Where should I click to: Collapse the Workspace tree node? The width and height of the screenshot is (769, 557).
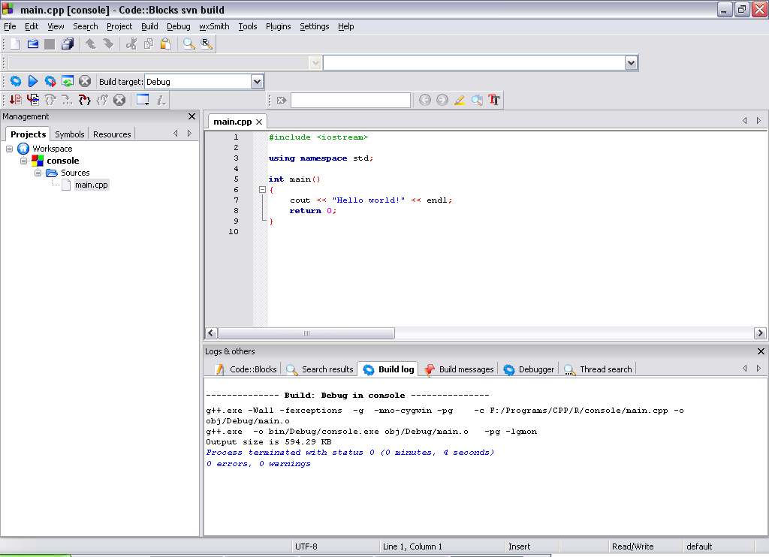pos(10,149)
